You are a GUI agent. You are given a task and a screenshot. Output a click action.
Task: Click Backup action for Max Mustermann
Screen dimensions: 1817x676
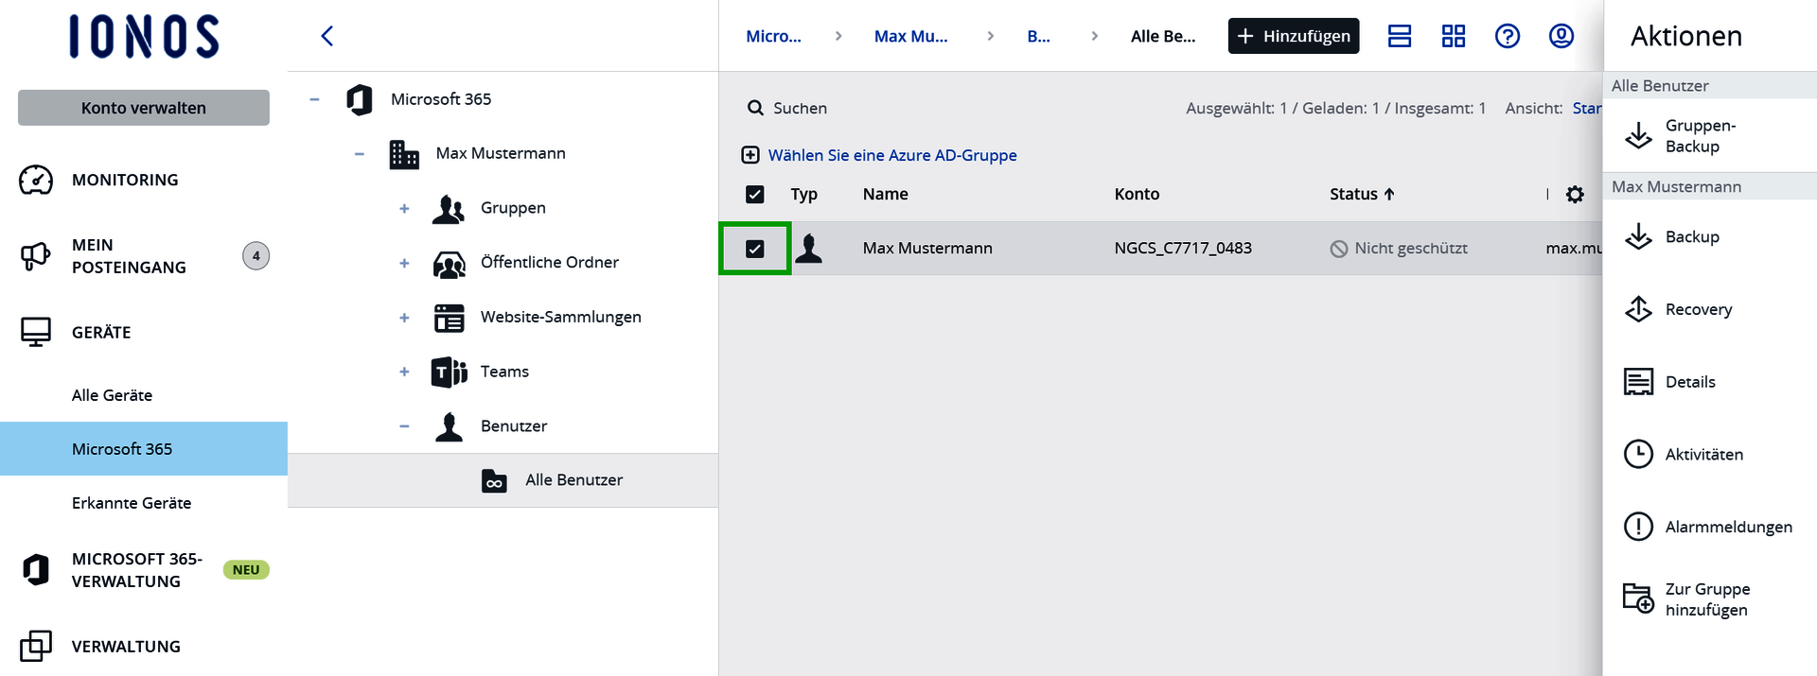pos(1692,236)
